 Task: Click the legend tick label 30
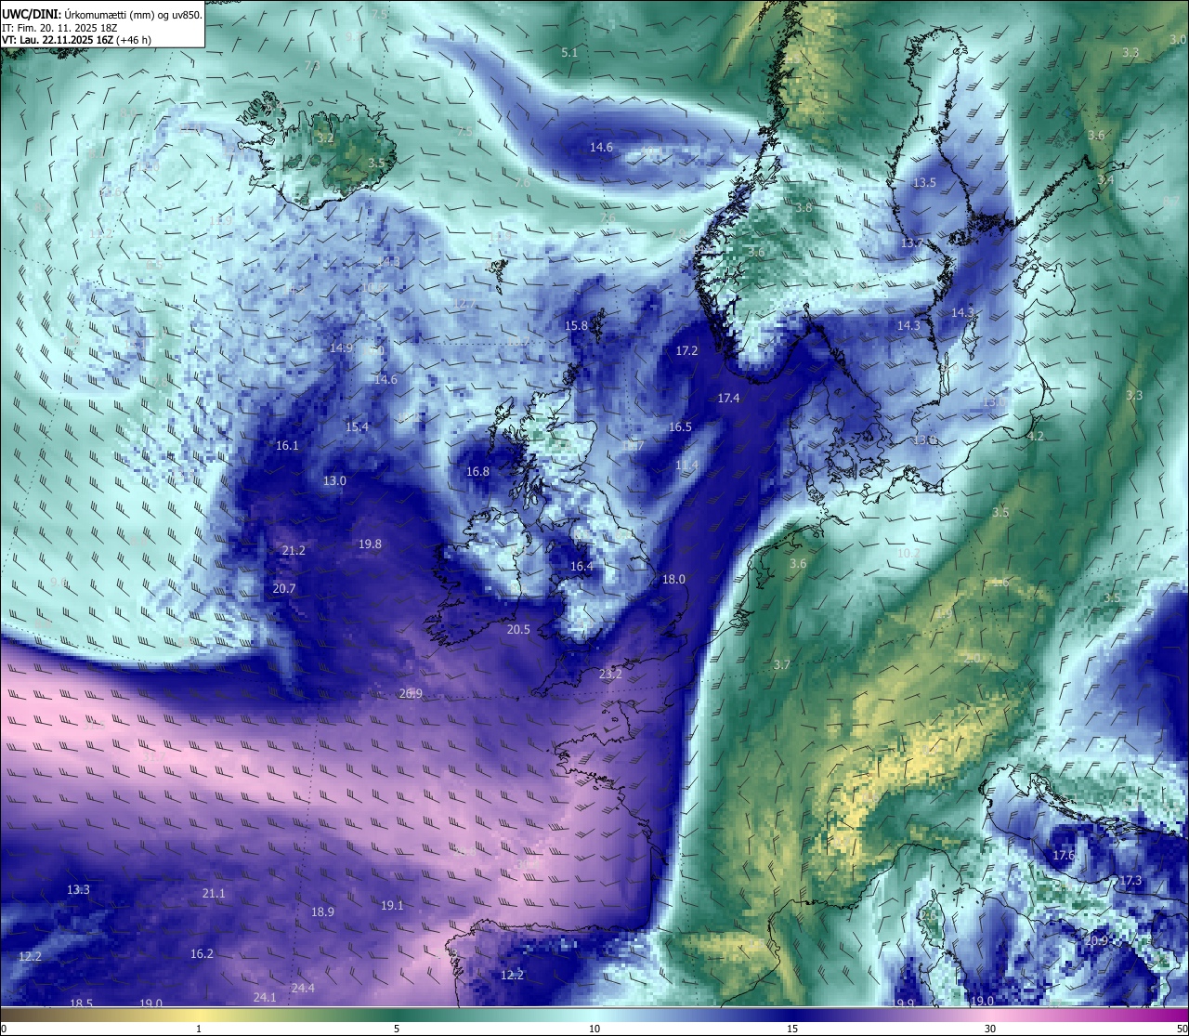(x=990, y=1029)
